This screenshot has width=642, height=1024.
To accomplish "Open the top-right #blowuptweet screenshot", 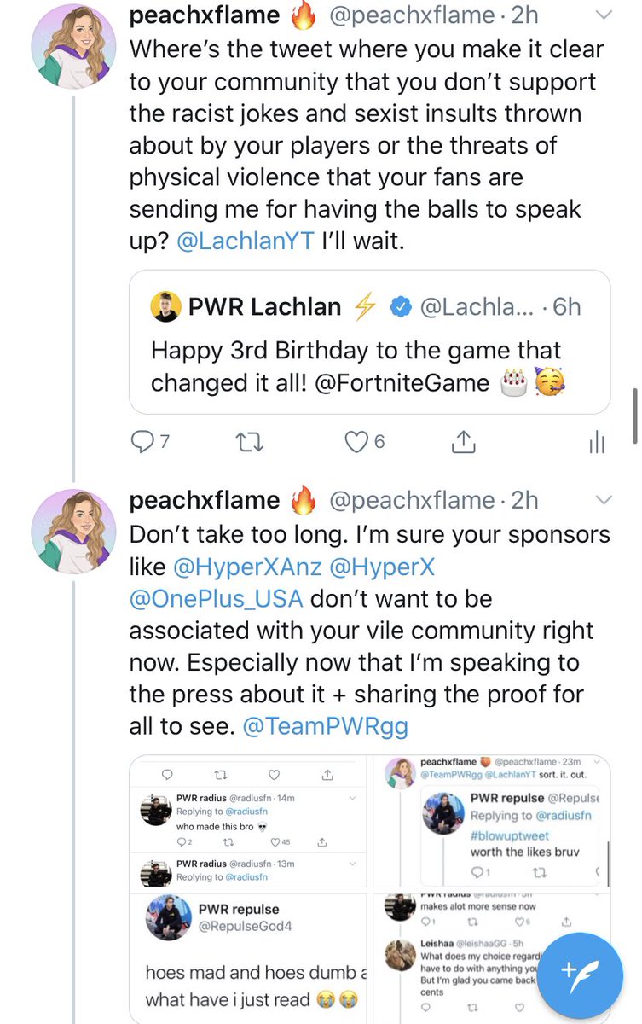I will coord(490,822).
